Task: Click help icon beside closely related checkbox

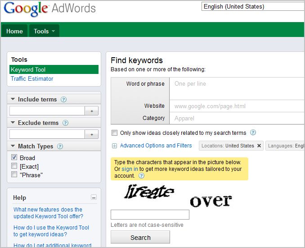Action: [253, 133]
